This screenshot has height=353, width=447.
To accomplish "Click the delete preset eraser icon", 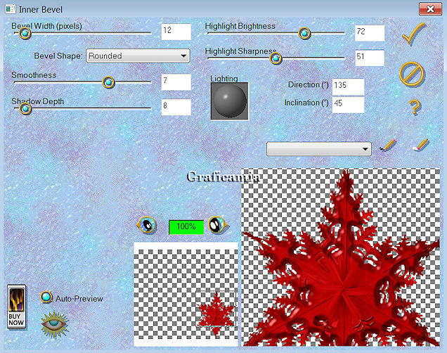I will coord(420,145).
